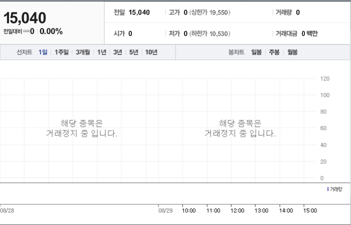Click the 60 y-axis value

click(323, 128)
